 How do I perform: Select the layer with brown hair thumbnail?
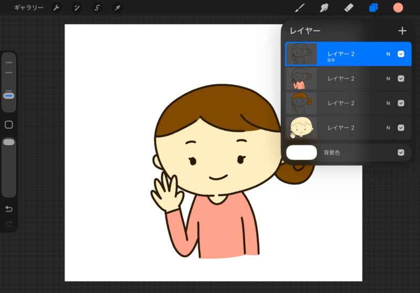pyautogui.click(x=348, y=103)
